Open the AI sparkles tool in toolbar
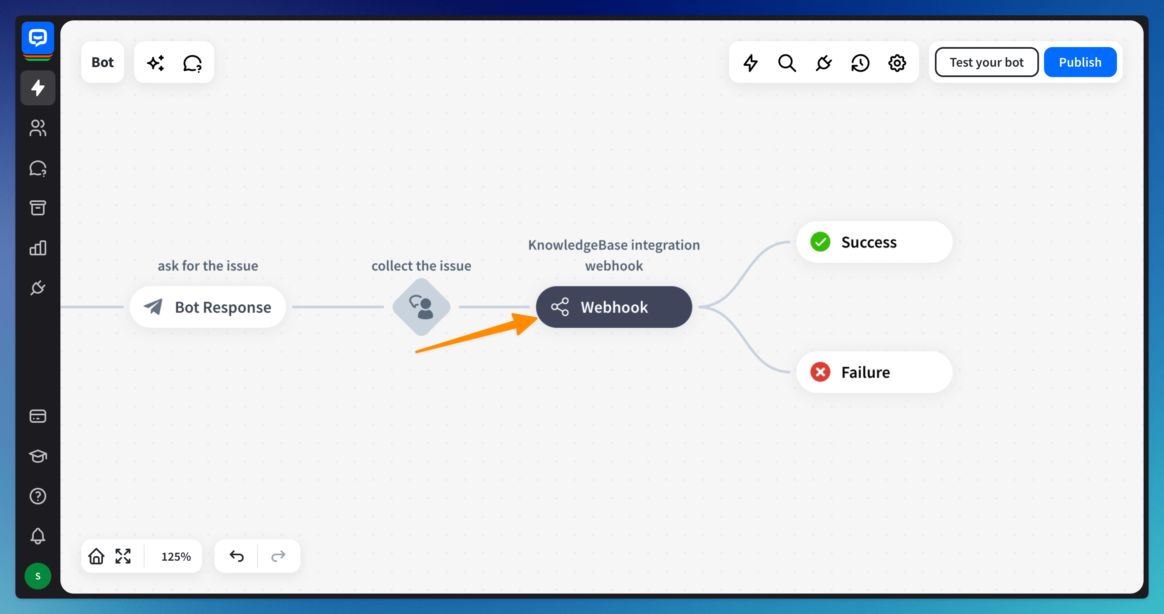 [155, 63]
